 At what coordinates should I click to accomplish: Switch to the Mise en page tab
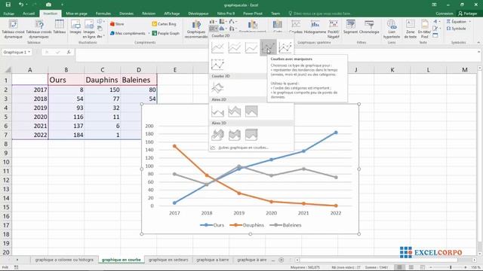click(76, 14)
